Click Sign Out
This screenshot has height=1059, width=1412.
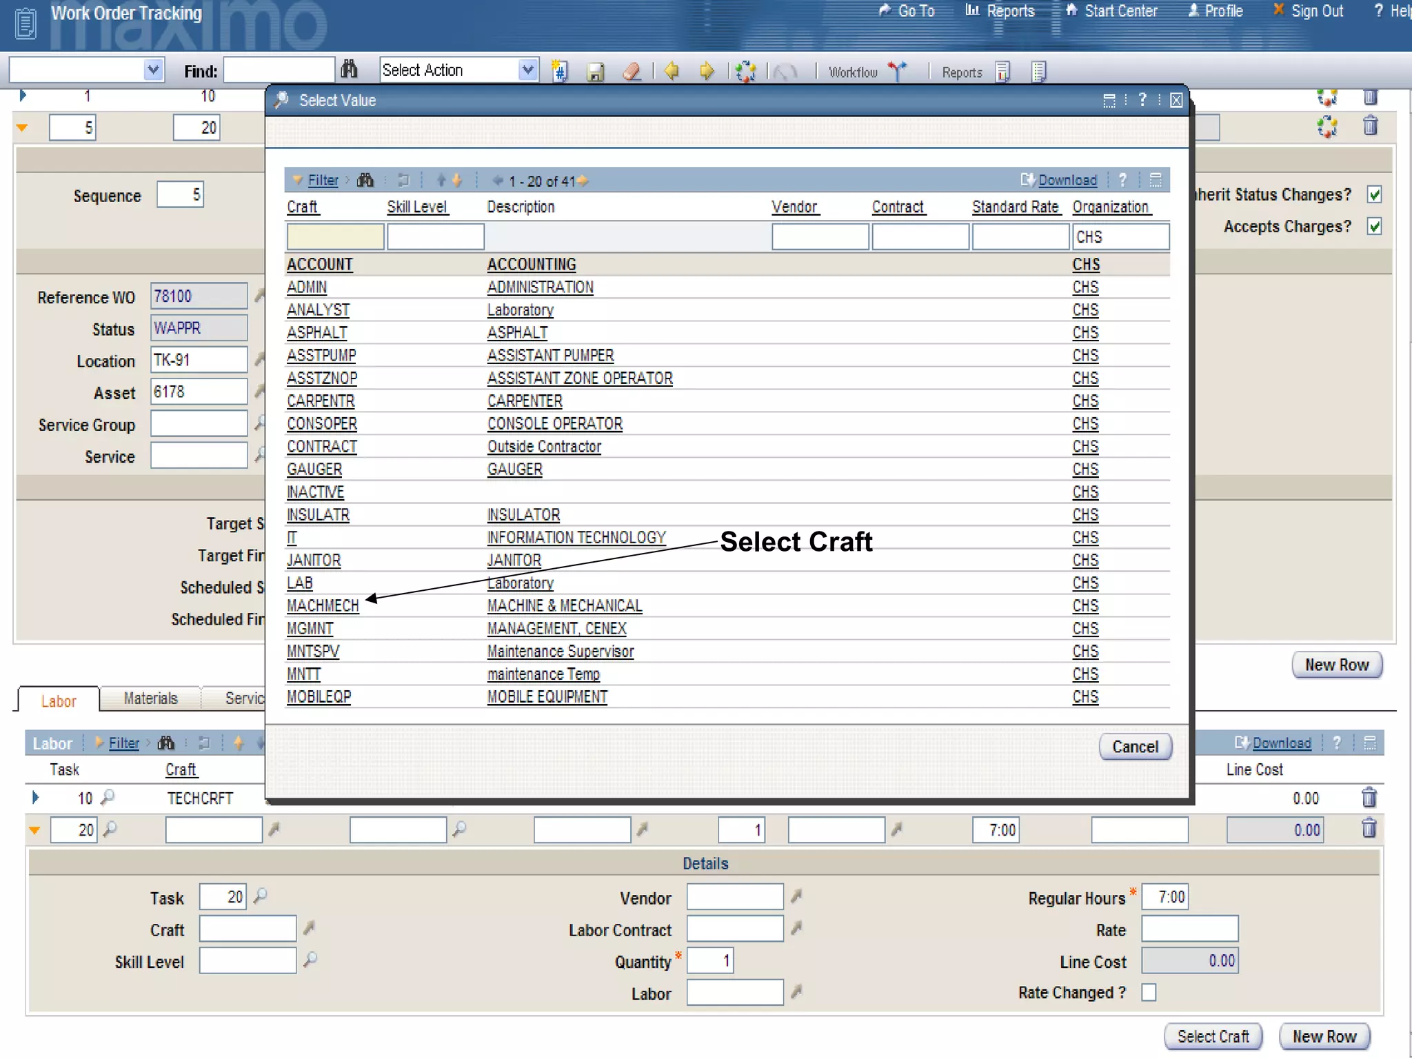(x=1309, y=11)
